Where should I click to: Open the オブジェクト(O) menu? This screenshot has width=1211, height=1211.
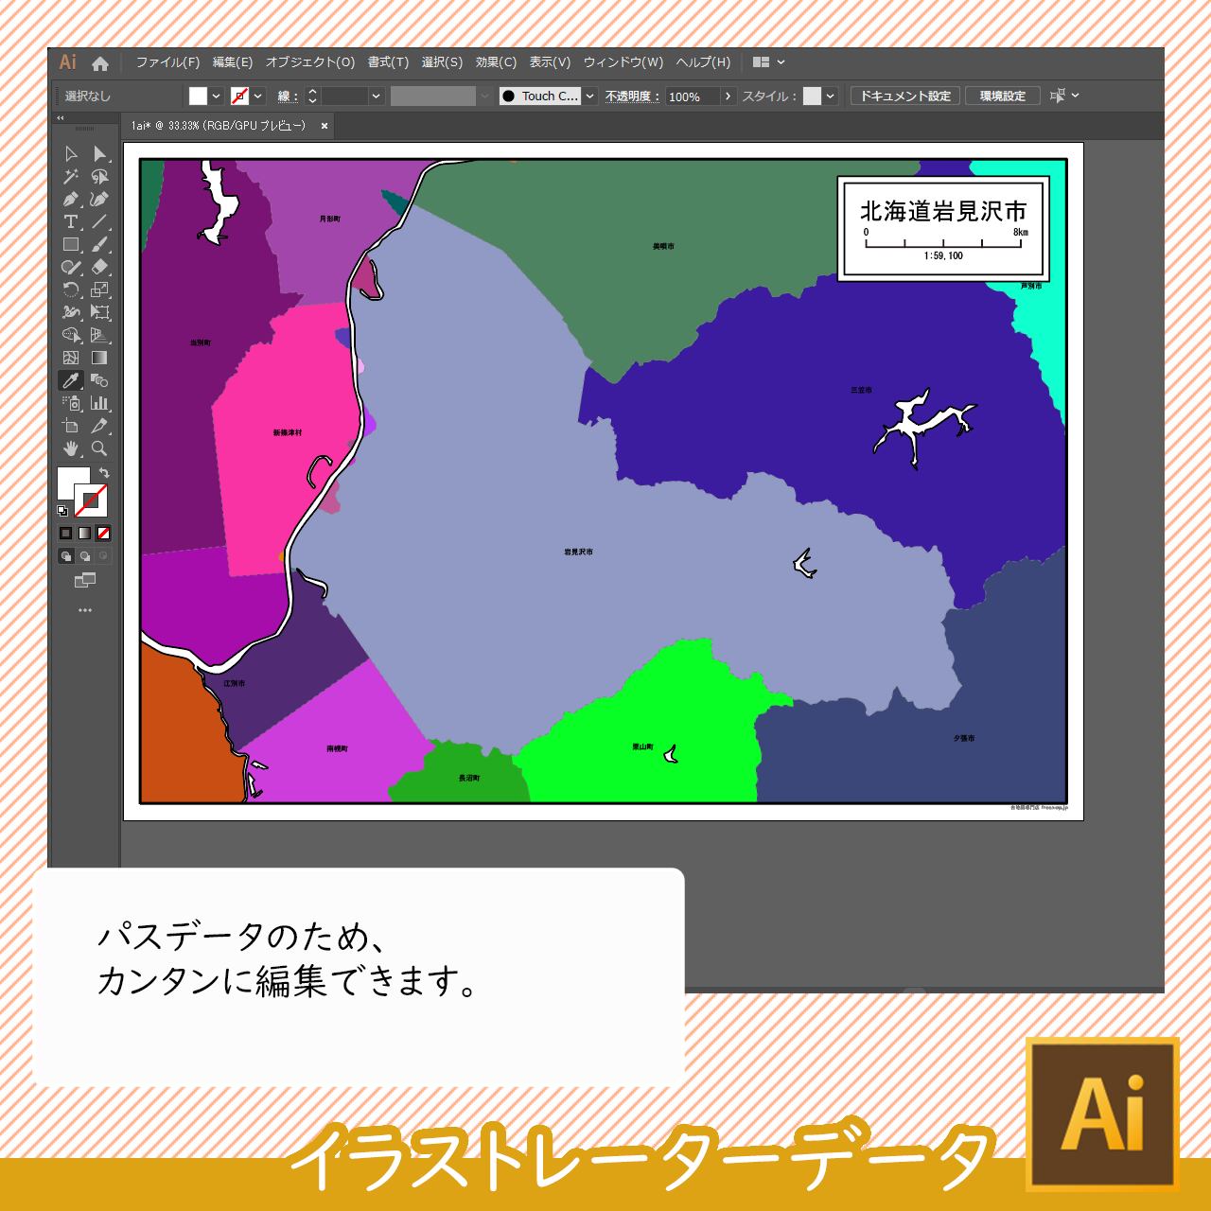310,62
